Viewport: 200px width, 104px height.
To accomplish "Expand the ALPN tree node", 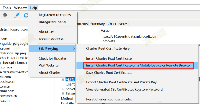I will tap(63, 79).
